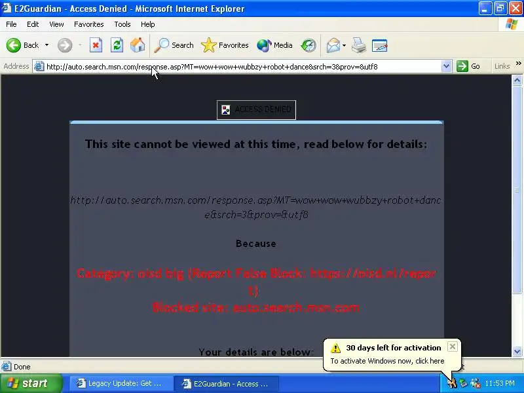Click the Edit page toolbar icon
524x393 pixels.
(380, 45)
